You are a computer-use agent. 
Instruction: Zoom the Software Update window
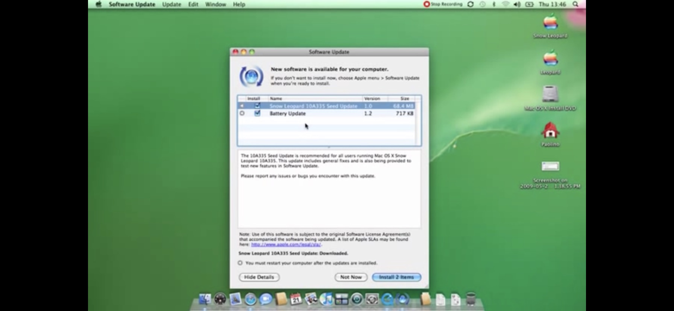(252, 52)
